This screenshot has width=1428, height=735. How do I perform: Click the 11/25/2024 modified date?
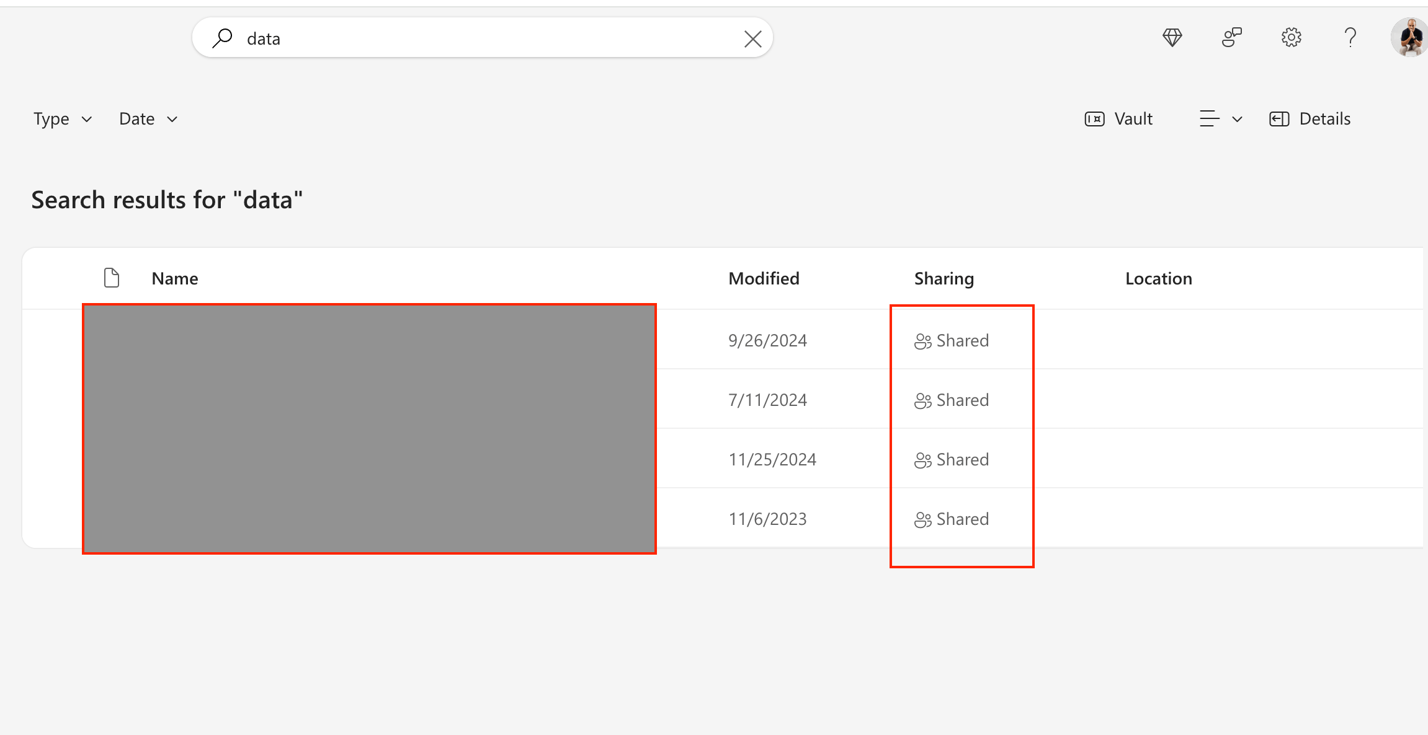tap(772, 459)
